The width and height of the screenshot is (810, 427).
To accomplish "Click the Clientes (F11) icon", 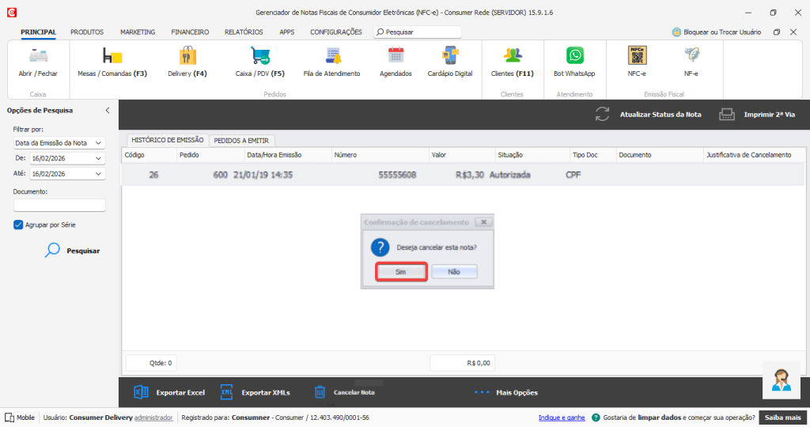I will 513,56.
